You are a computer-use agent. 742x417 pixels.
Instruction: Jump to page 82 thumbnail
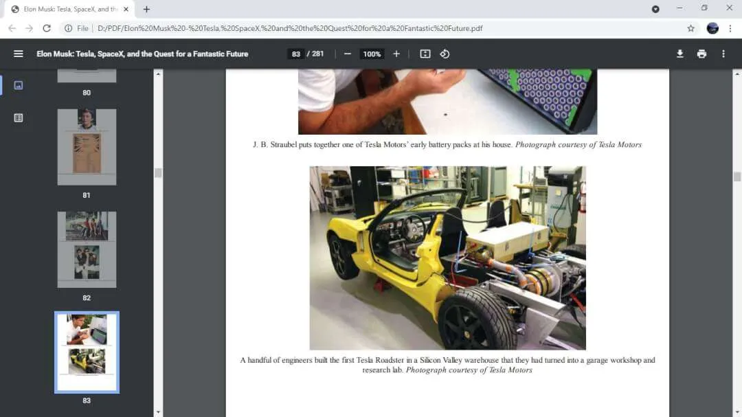(87, 249)
